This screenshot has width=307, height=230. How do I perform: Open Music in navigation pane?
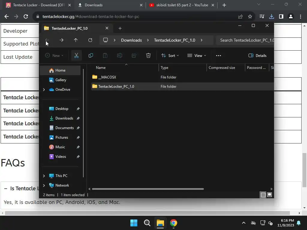pyautogui.click(x=60, y=147)
